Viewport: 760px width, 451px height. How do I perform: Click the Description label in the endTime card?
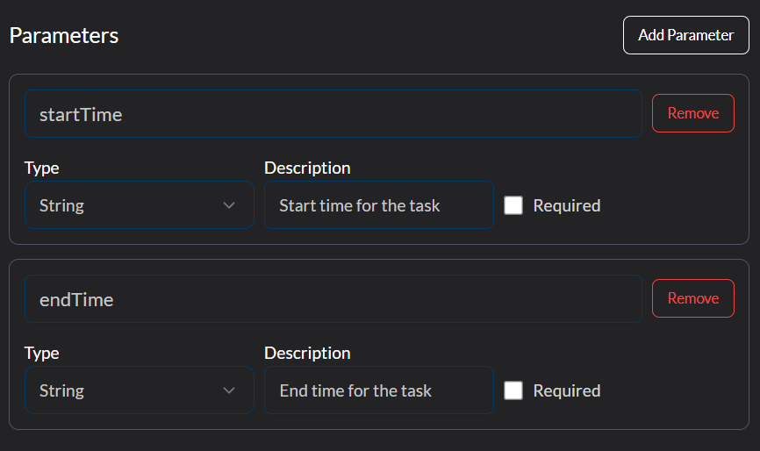[x=307, y=353]
